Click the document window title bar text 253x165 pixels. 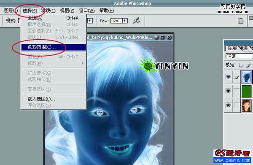click(x=119, y=38)
